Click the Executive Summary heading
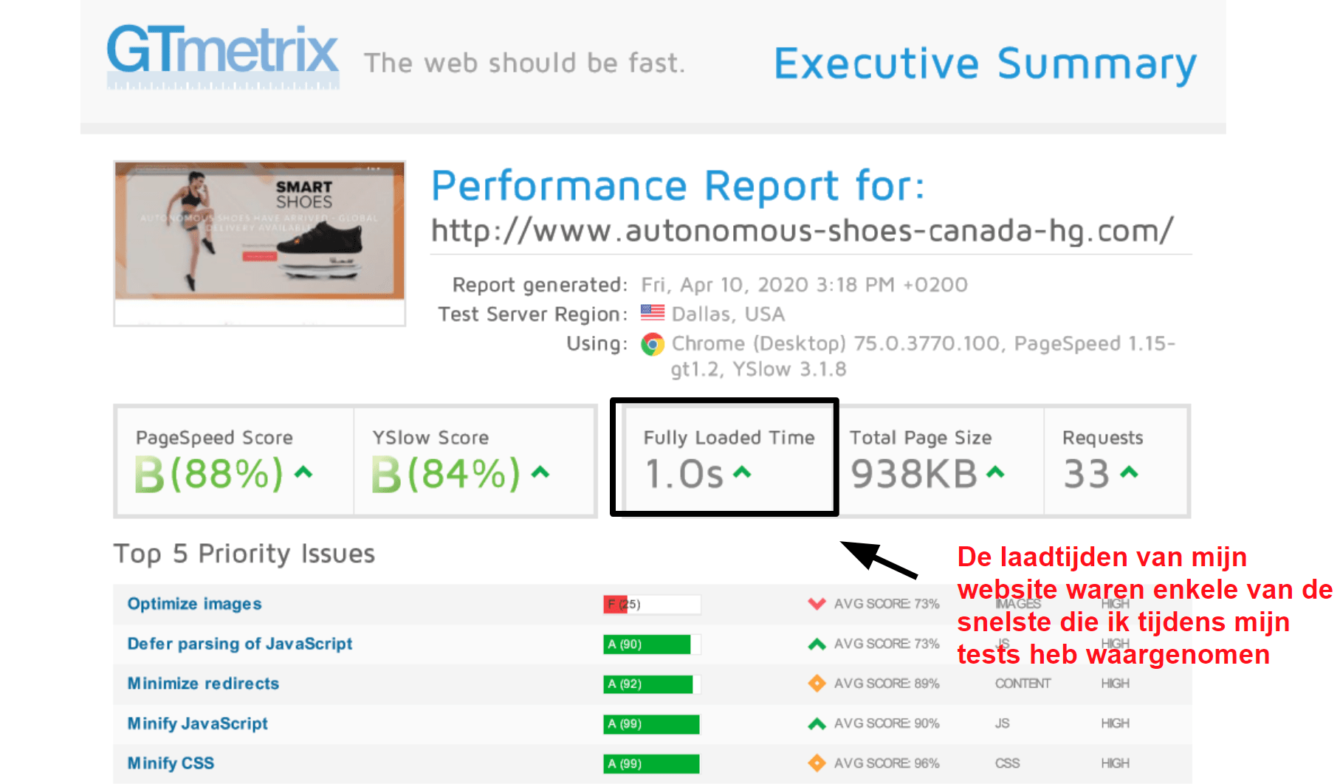The height and width of the screenshot is (784, 1340). coord(985,64)
